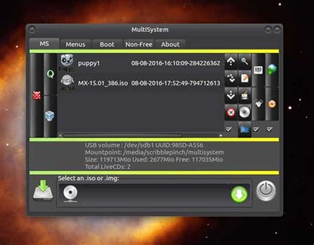Remove selected entry with red circle X
This screenshot has height=245, width=314.
click(x=231, y=112)
